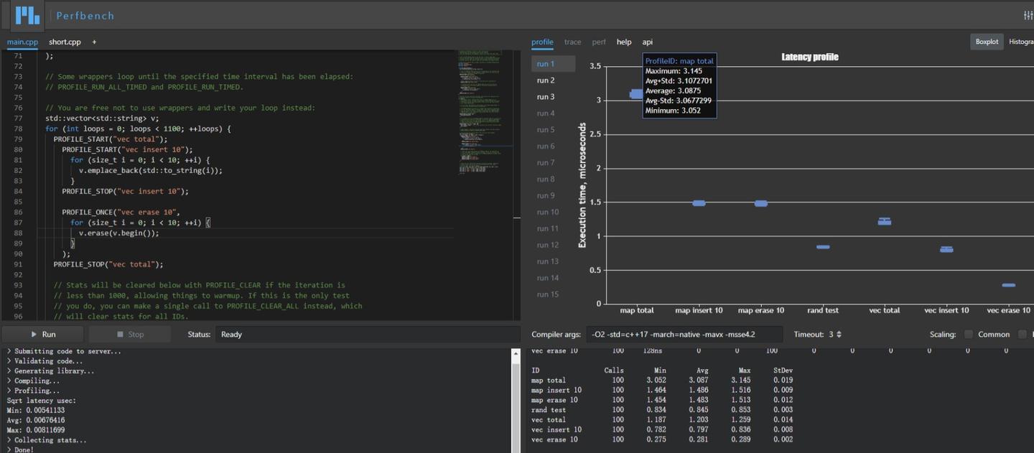Image resolution: width=1034 pixels, height=453 pixels.
Task: Click the vec insert 10 boxplot marker
Action: pyautogui.click(x=946, y=249)
